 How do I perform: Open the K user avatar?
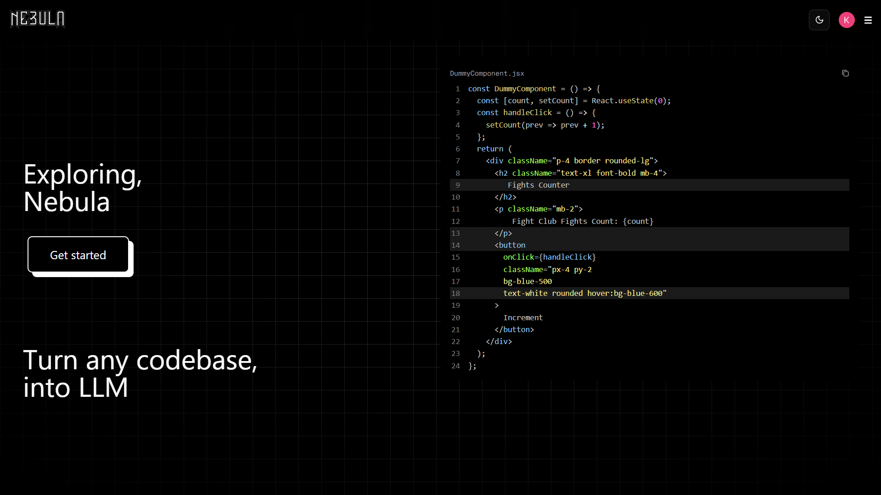click(847, 20)
